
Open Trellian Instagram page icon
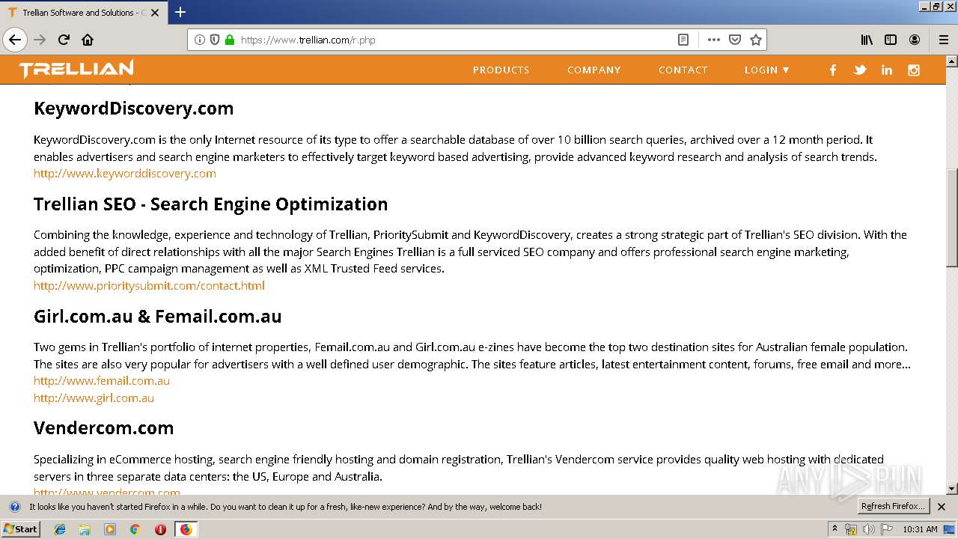914,70
